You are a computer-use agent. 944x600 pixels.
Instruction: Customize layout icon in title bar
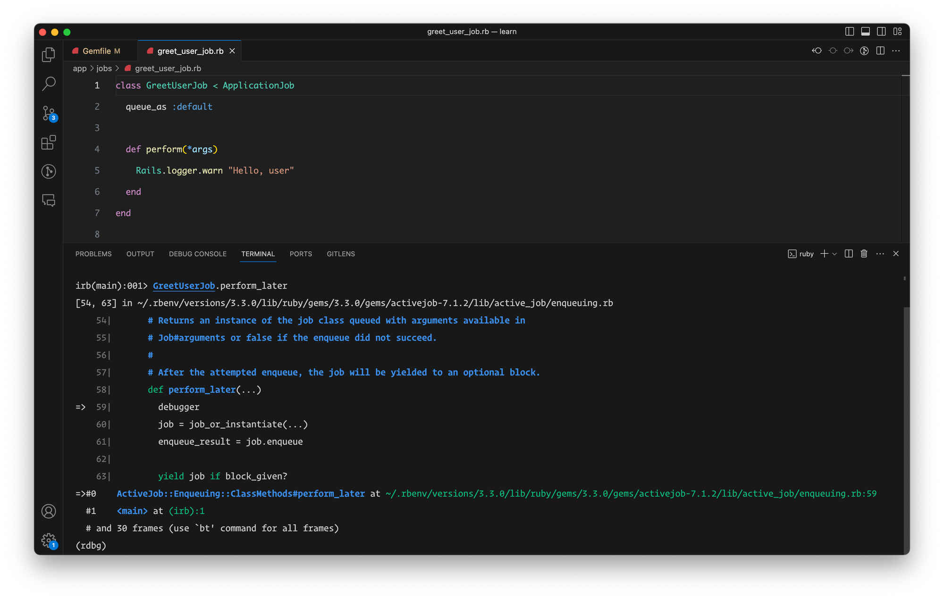pos(897,32)
